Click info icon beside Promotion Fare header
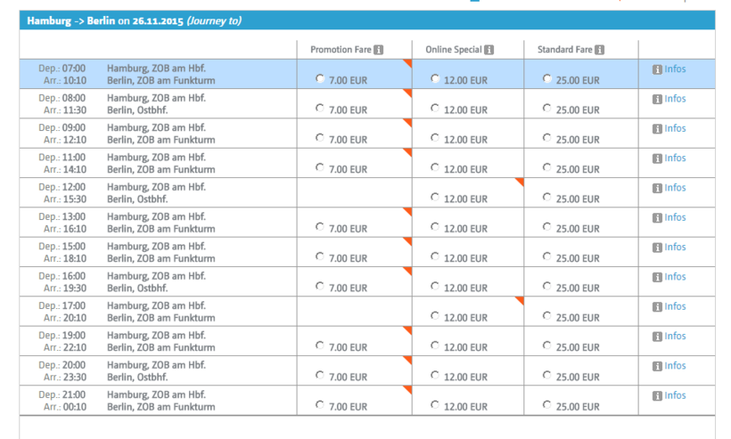The height and width of the screenshot is (439, 731). 379,50
